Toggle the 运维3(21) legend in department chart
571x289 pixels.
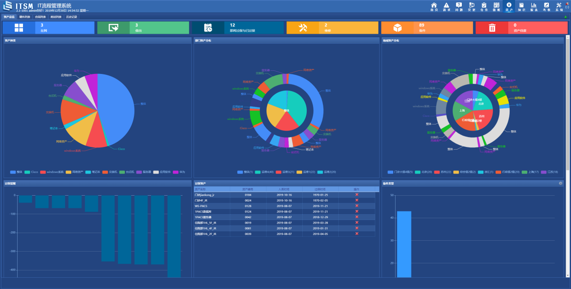285,172
